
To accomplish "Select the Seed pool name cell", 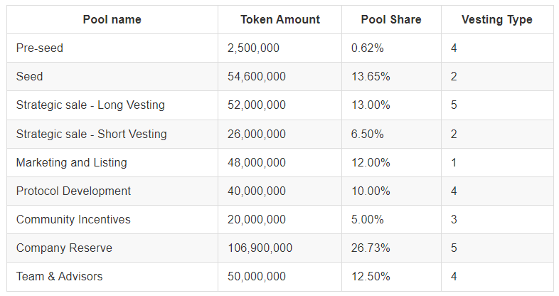I will point(30,77).
